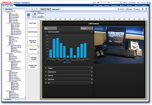Open the Setting dropdown

click(x=137, y=9)
